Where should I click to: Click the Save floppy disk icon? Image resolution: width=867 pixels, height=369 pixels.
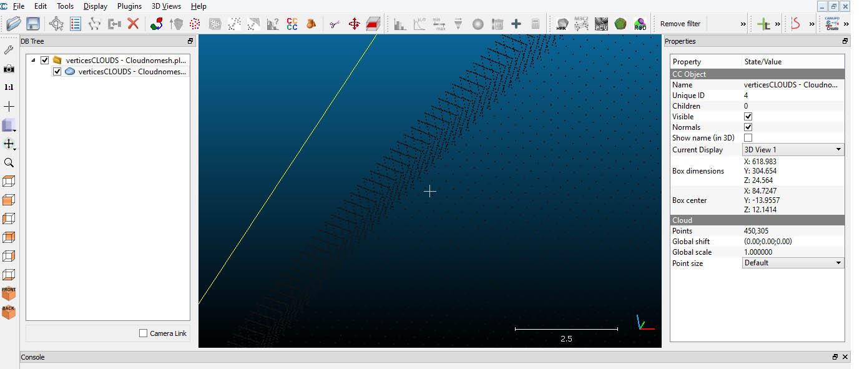click(x=32, y=24)
